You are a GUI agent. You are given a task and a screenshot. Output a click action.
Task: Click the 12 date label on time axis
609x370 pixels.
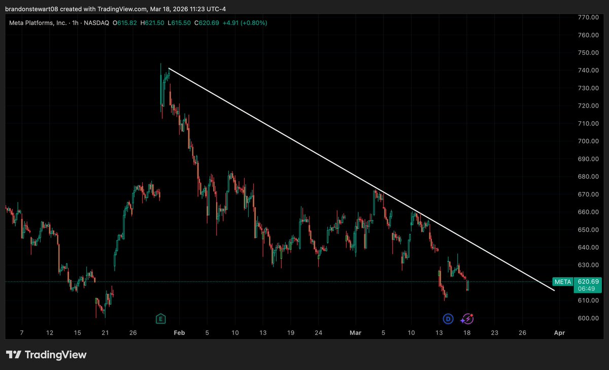[49, 333]
